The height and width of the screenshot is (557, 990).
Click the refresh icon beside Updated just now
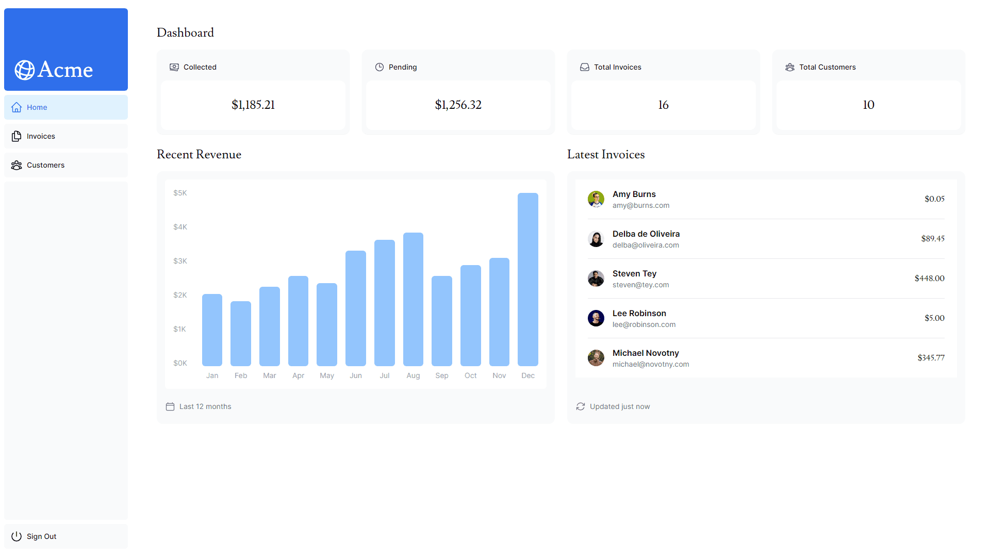[x=581, y=406]
